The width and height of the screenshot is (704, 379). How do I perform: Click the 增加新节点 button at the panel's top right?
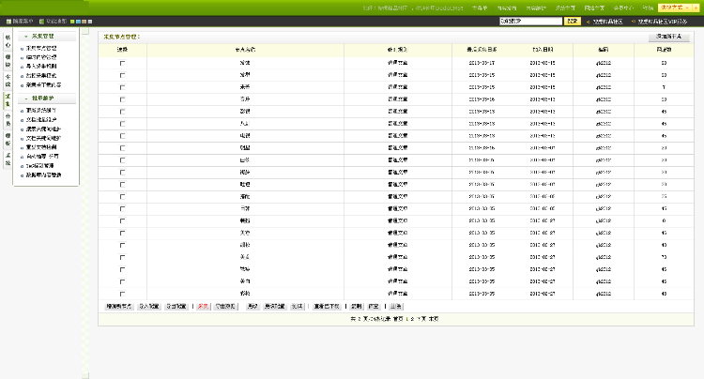[x=669, y=37]
